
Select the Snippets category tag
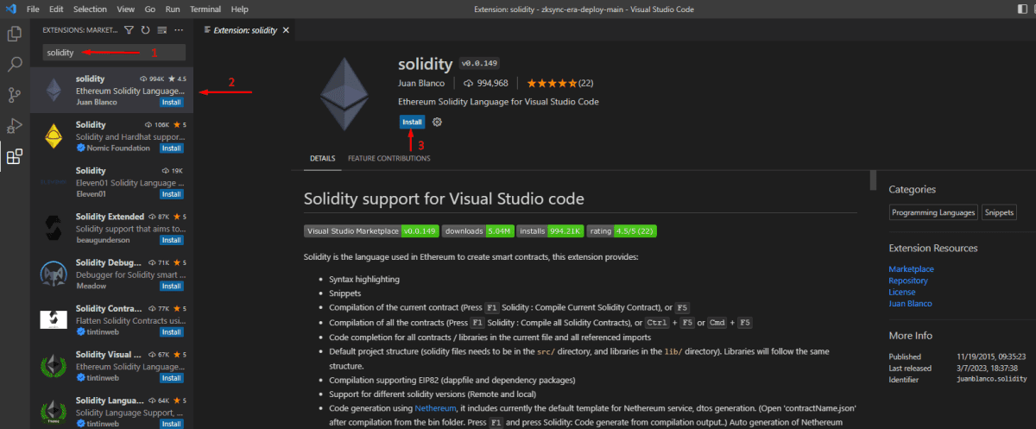point(1000,212)
